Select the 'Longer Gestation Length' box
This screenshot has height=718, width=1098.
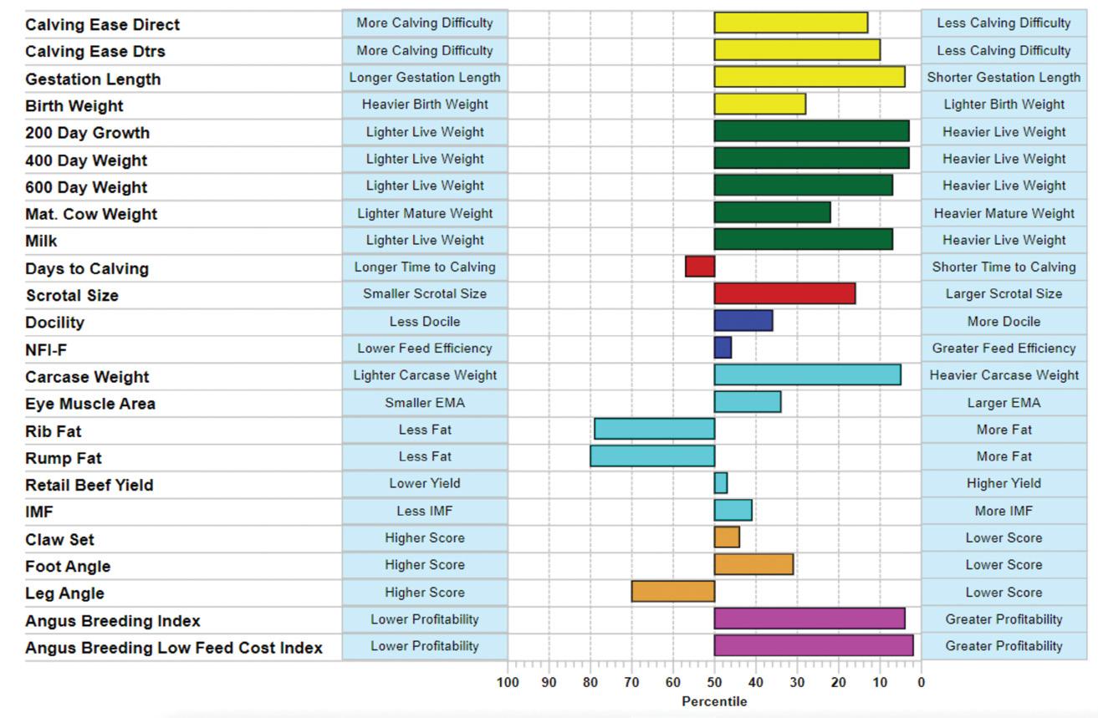point(425,78)
